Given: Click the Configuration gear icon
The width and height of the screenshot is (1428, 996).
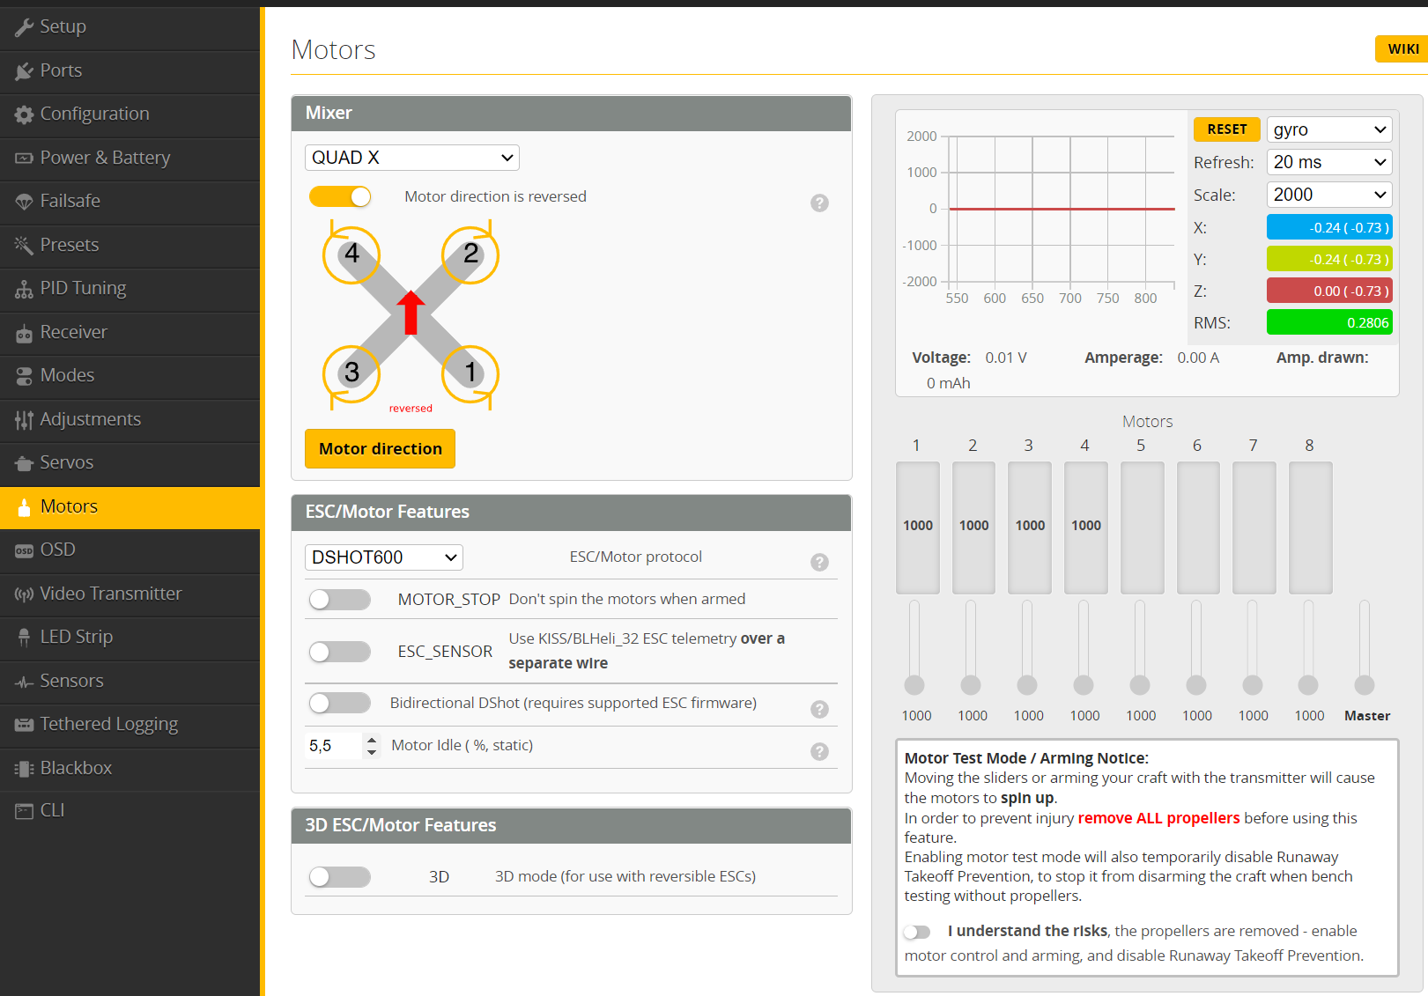Looking at the screenshot, I should click(x=24, y=114).
